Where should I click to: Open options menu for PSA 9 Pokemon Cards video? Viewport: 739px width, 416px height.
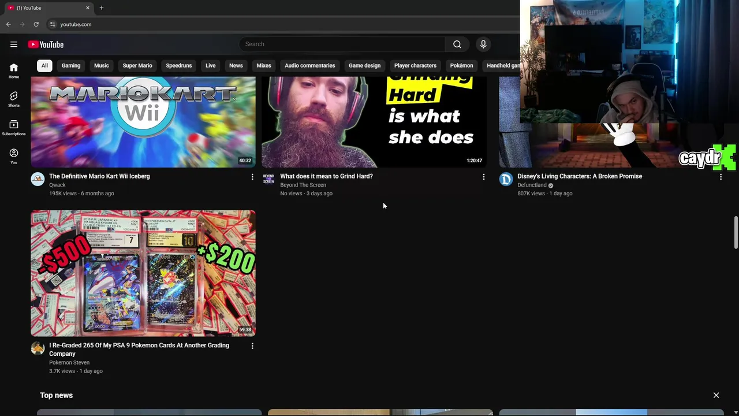(x=252, y=346)
